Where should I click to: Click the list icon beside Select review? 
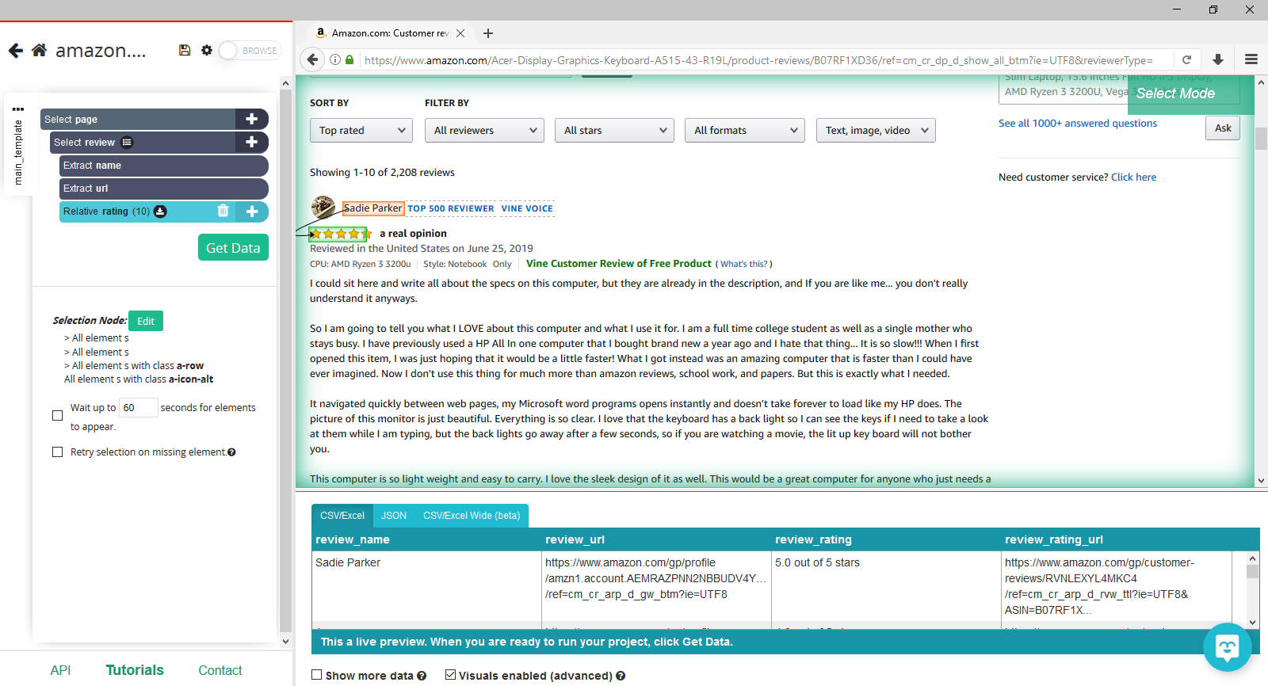pos(127,143)
